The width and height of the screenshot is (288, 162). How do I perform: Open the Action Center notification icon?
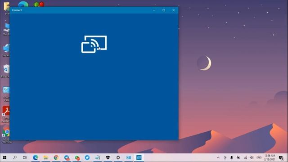tap(281, 157)
